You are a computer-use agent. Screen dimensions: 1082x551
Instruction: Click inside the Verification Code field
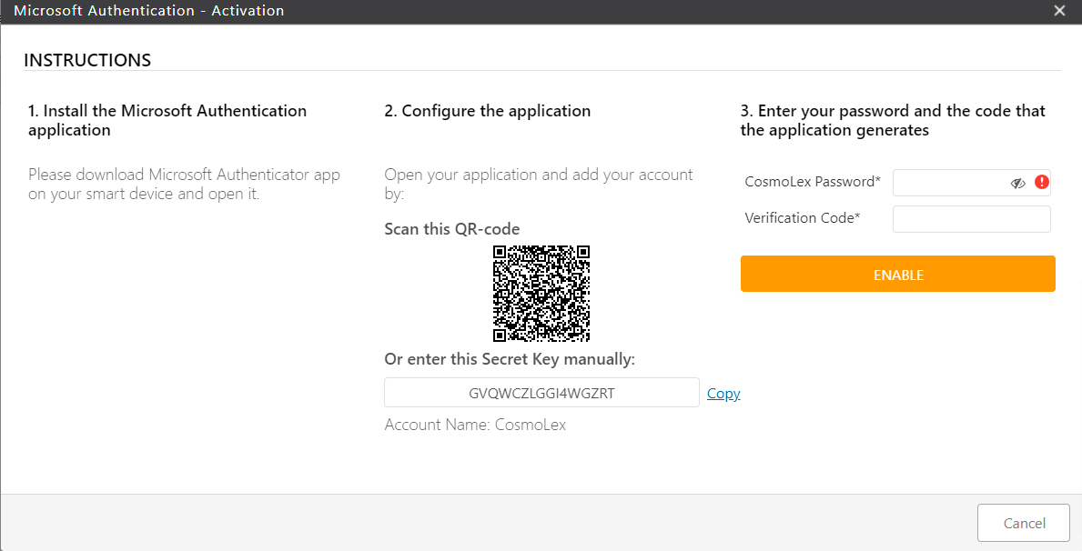tap(971, 218)
